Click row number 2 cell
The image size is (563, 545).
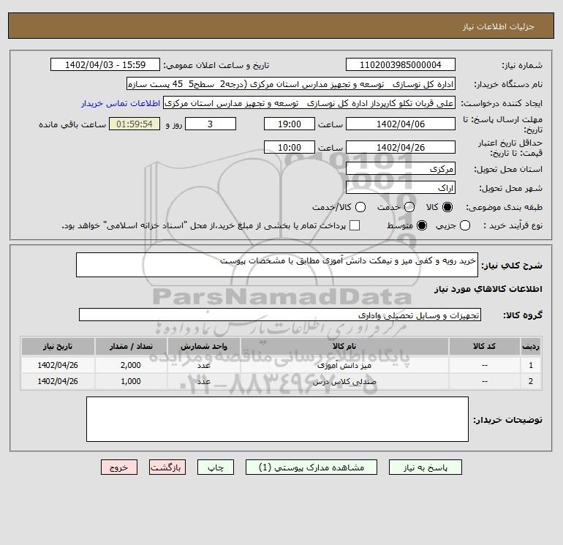531,382
